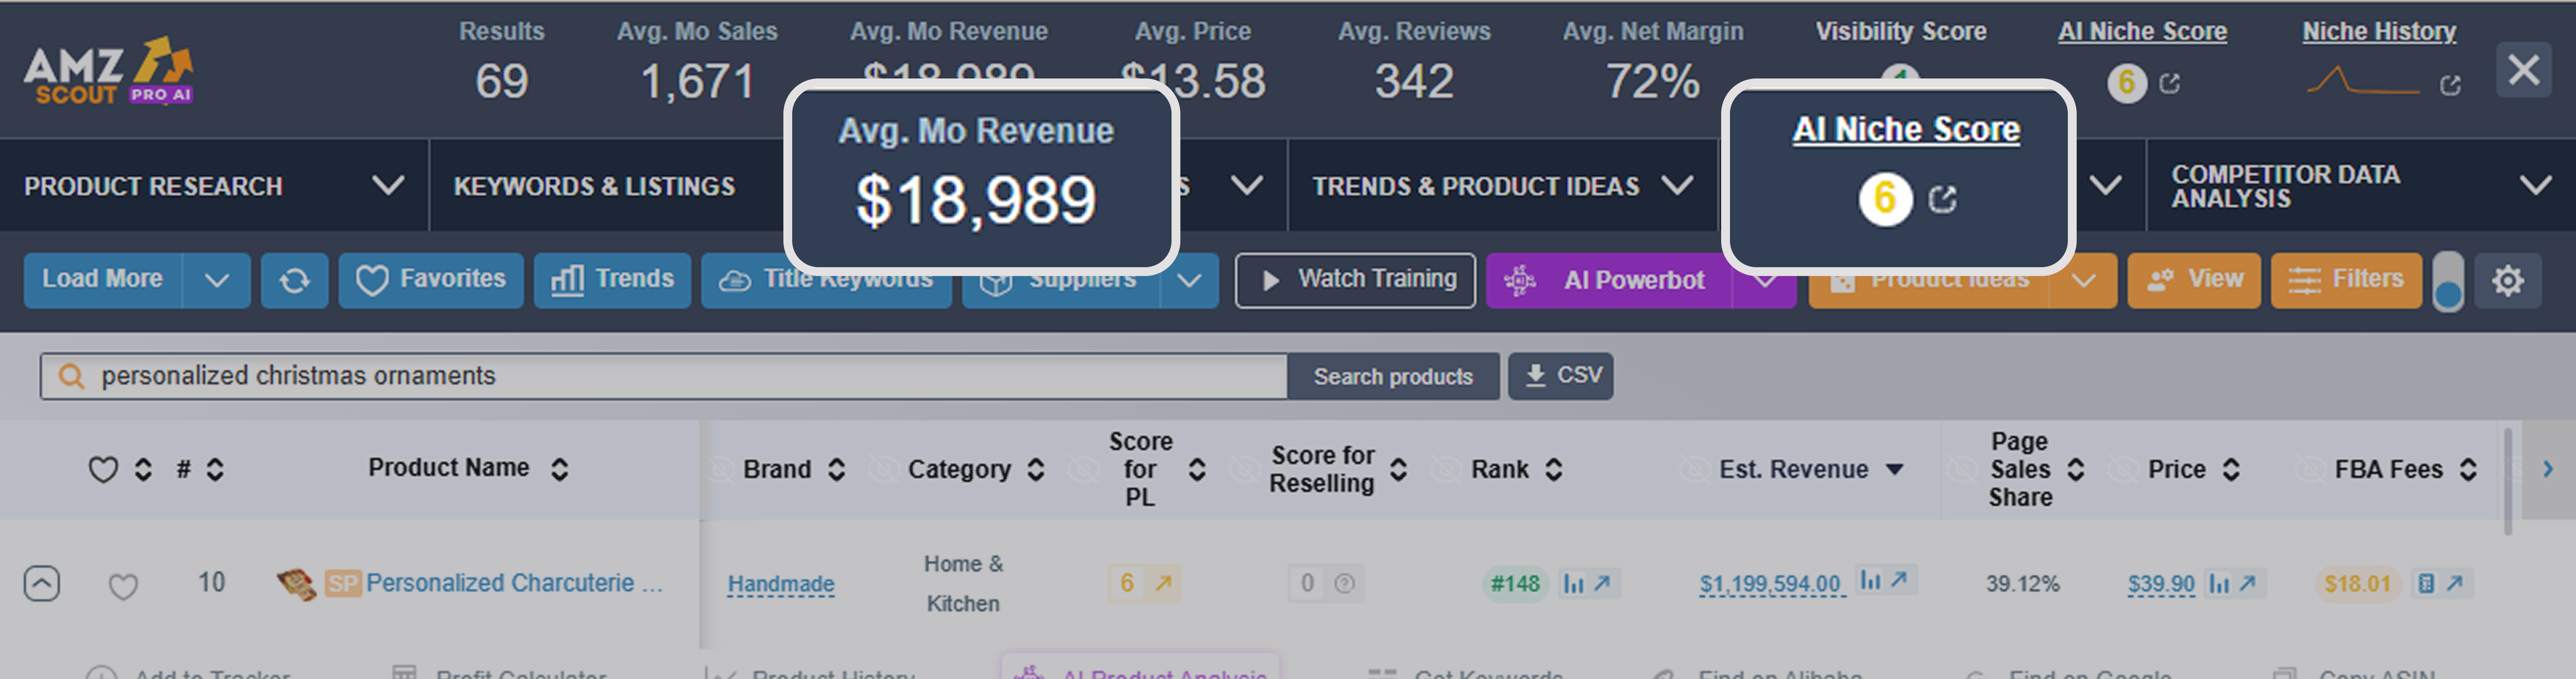Click the Est. Revenue chart icon
The image size is (2576, 679).
[1869, 580]
